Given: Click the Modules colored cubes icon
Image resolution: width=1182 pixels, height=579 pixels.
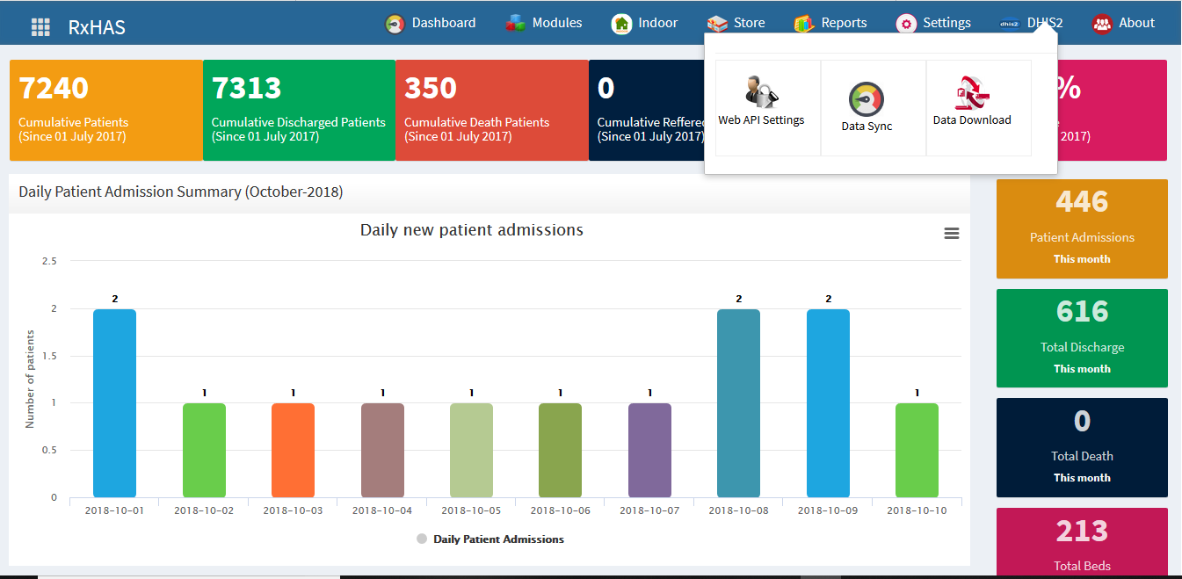Looking at the screenshot, I should [516, 24].
